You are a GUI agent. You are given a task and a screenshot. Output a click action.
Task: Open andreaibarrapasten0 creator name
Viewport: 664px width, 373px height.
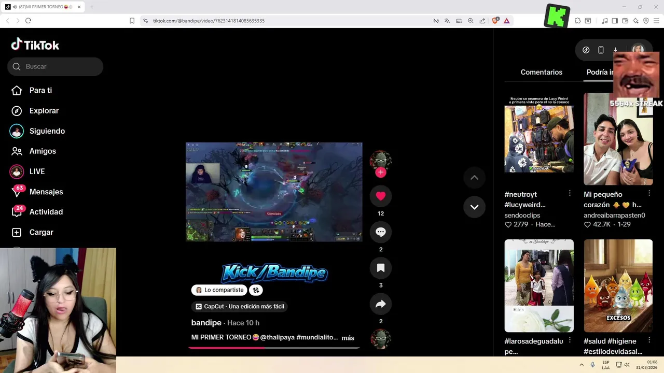[x=614, y=215]
